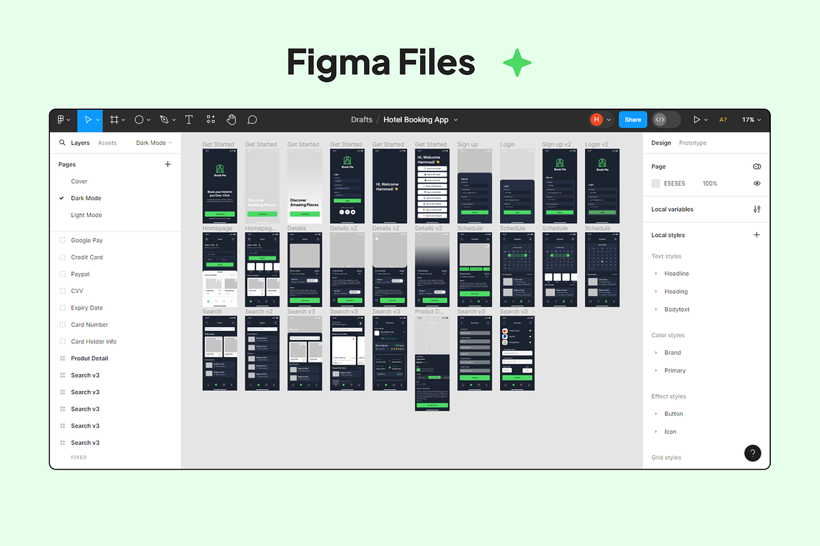Select the Move tool arrow
The image size is (820, 546).
pyautogui.click(x=87, y=119)
